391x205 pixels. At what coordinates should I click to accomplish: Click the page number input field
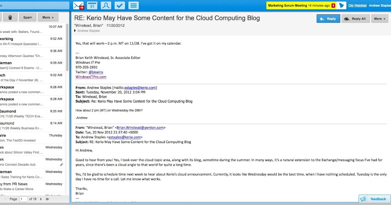[23, 199]
